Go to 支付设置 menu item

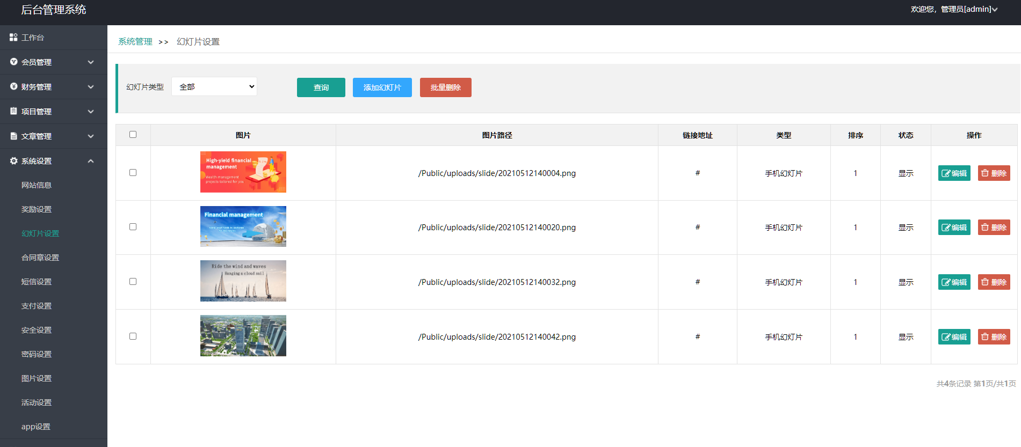coord(37,306)
